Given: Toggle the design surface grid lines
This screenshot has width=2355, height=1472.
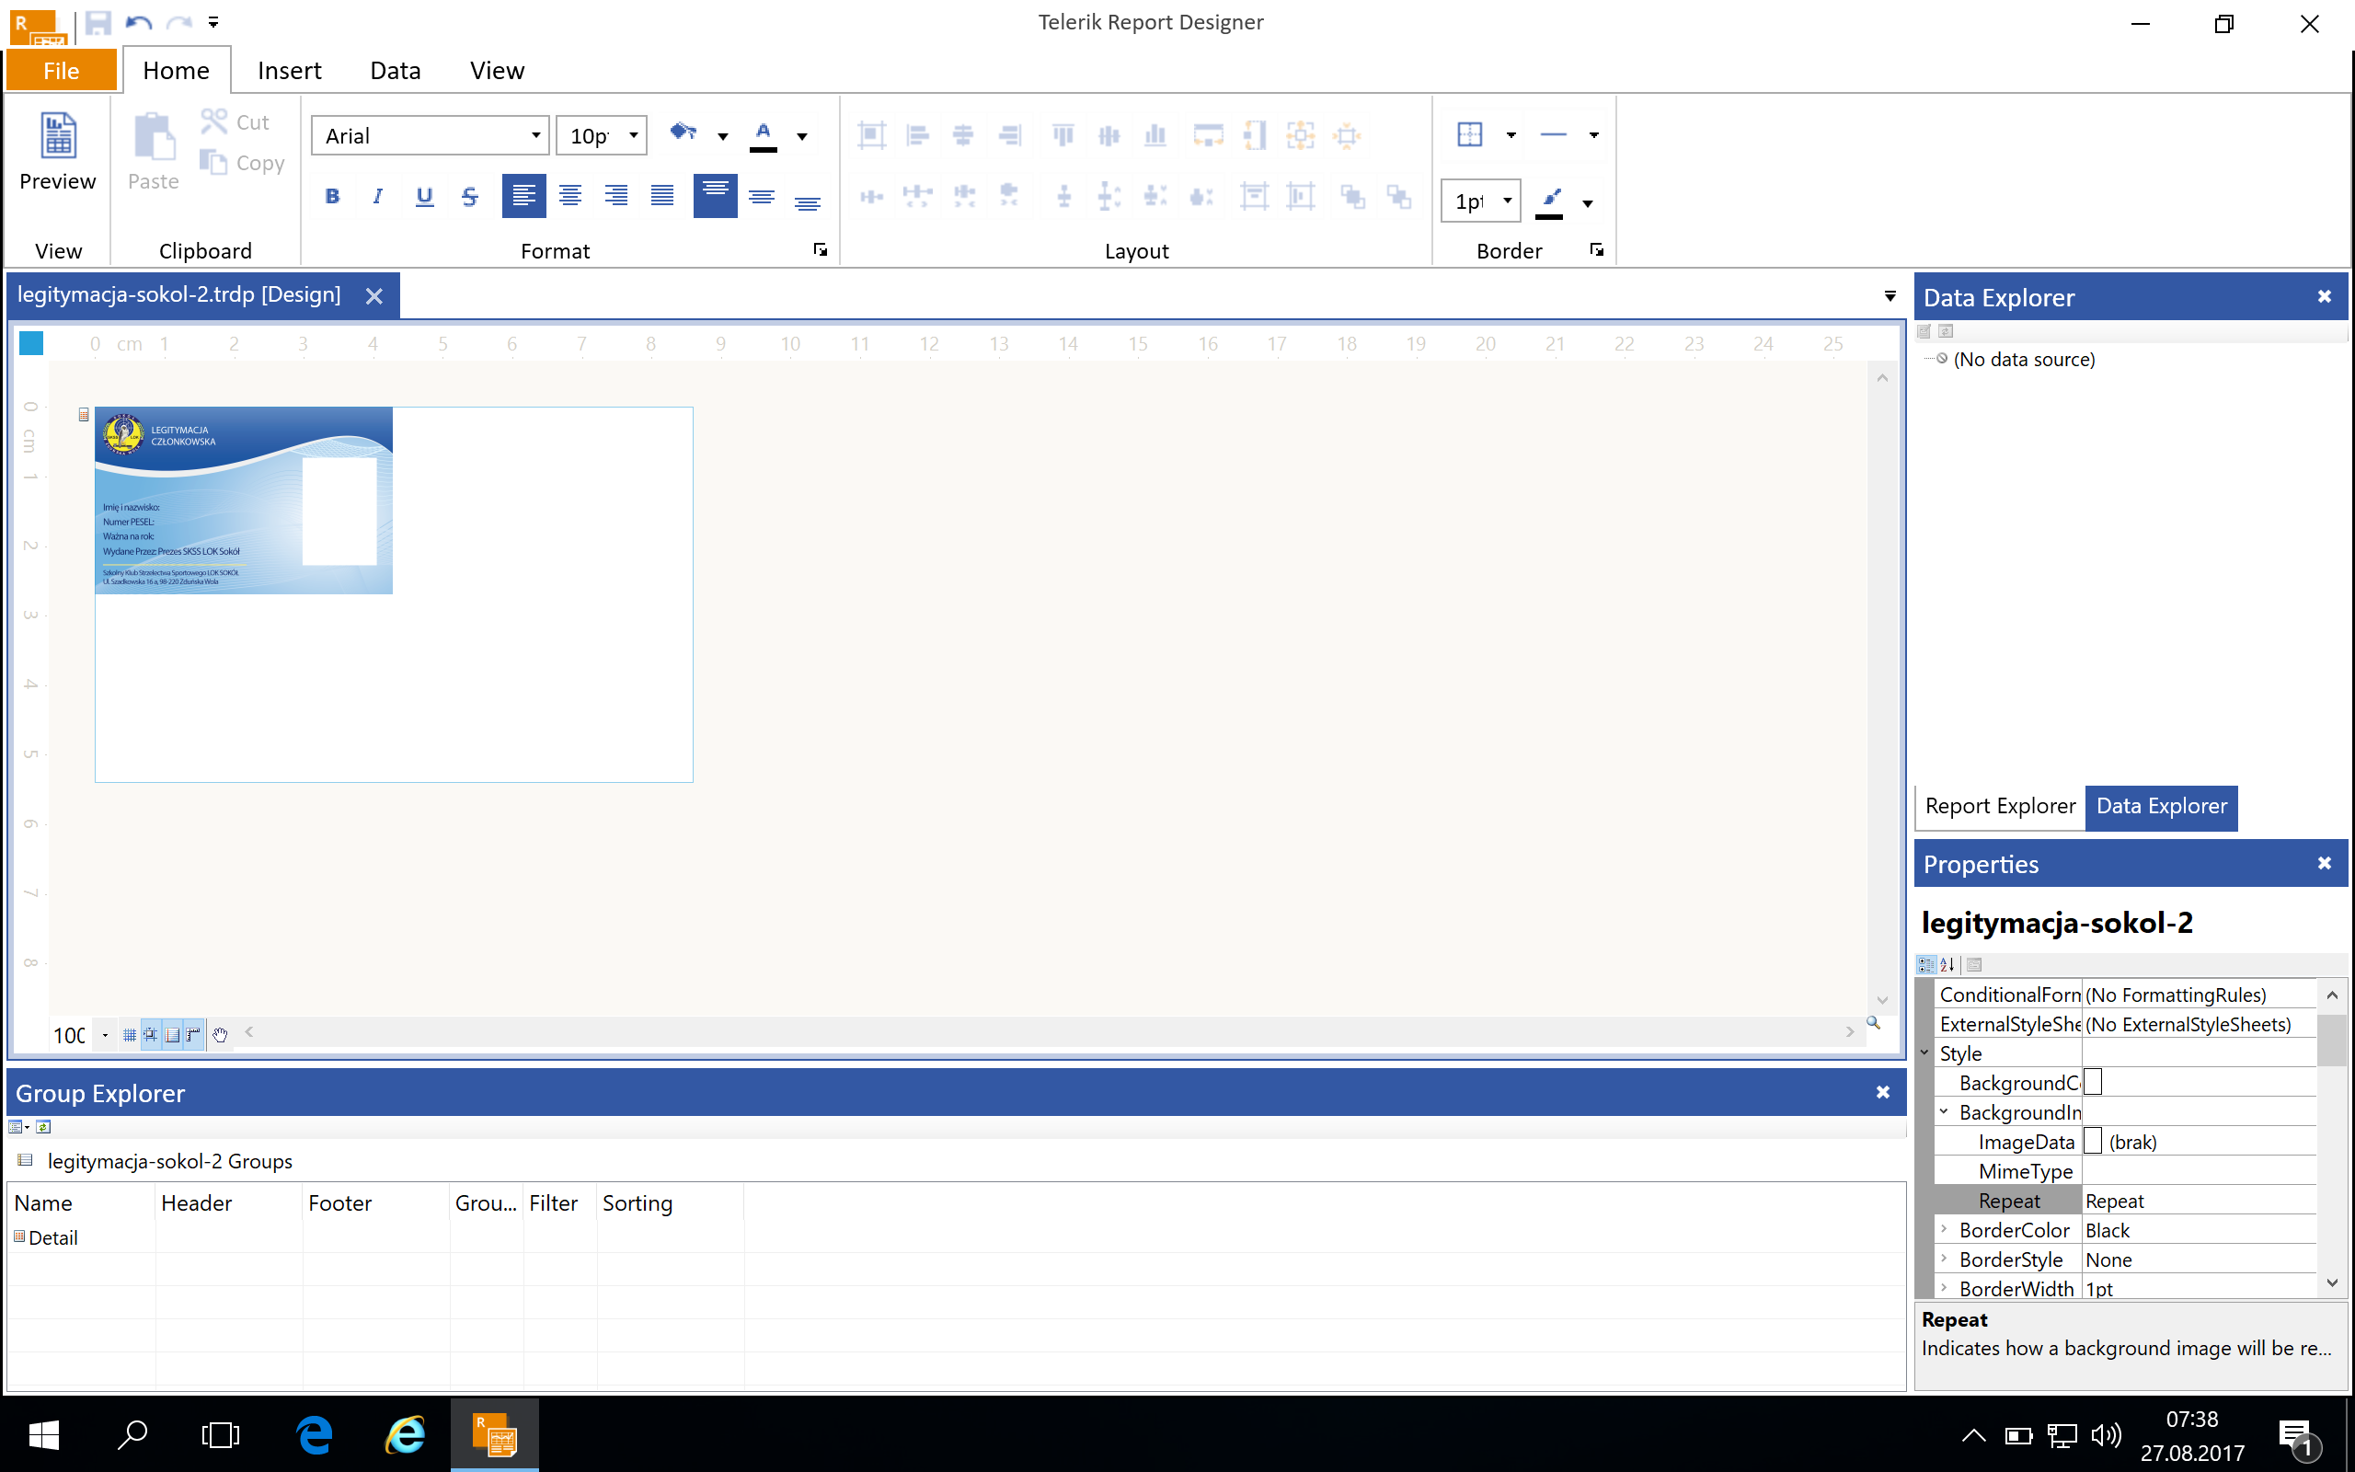Looking at the screenshot, I should tap(130, 1034).
